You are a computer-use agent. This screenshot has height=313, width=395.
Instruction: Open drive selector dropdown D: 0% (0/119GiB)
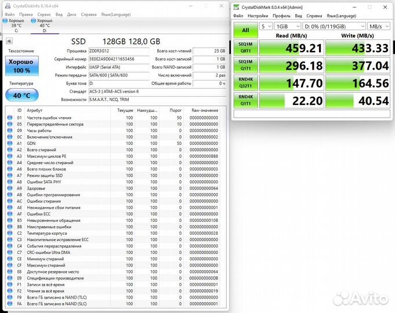pyautogui.click(x=334, y=27)
